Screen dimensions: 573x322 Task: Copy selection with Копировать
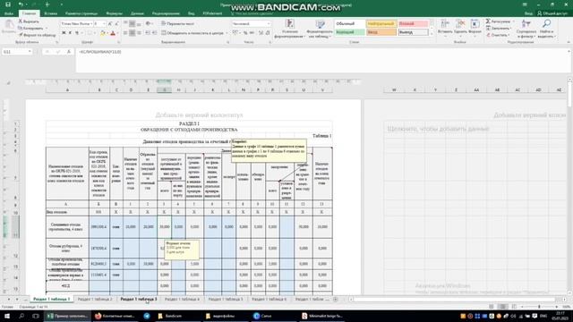coord(30,28)
